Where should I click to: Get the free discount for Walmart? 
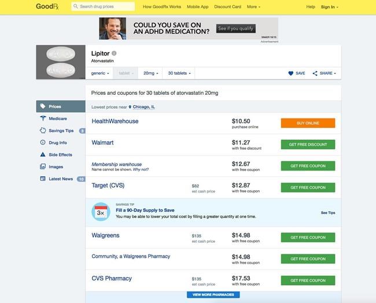point(308,145)
